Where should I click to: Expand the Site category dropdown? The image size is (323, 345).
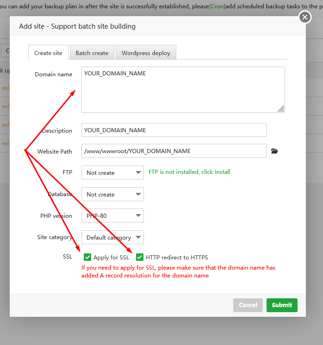[112, 237]
